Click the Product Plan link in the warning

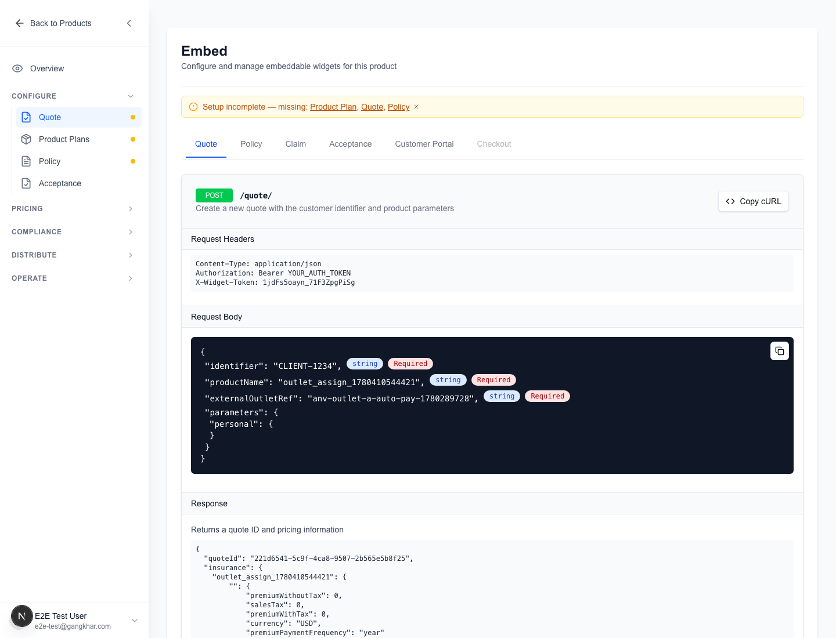pos(333,107)
